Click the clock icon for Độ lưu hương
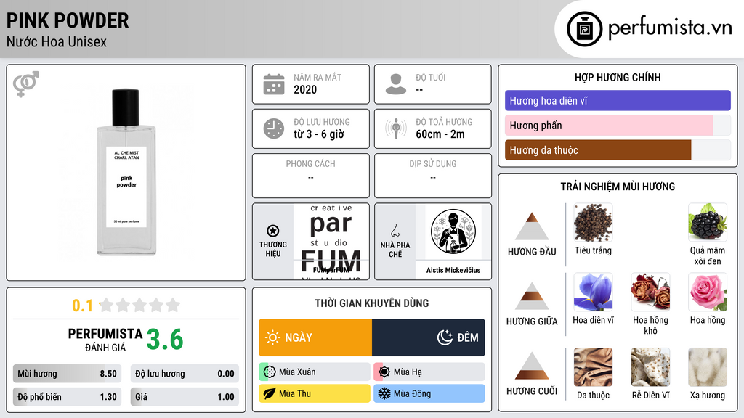 pyautogui.click(x=274, y=128)
